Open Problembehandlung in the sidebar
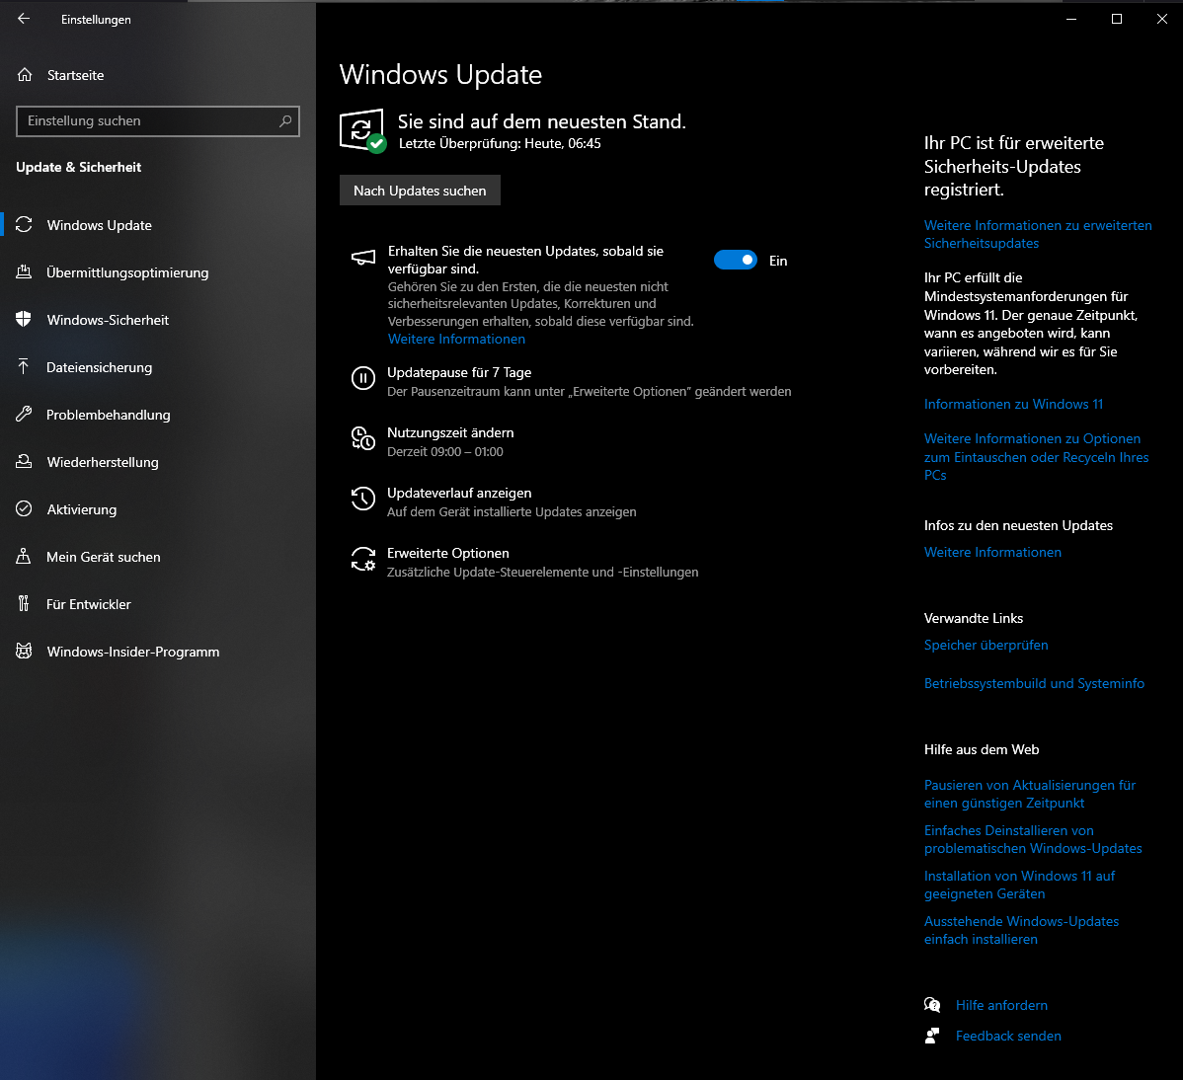Viewport: 1183px width, 1080px height. [x=158, y=415]
